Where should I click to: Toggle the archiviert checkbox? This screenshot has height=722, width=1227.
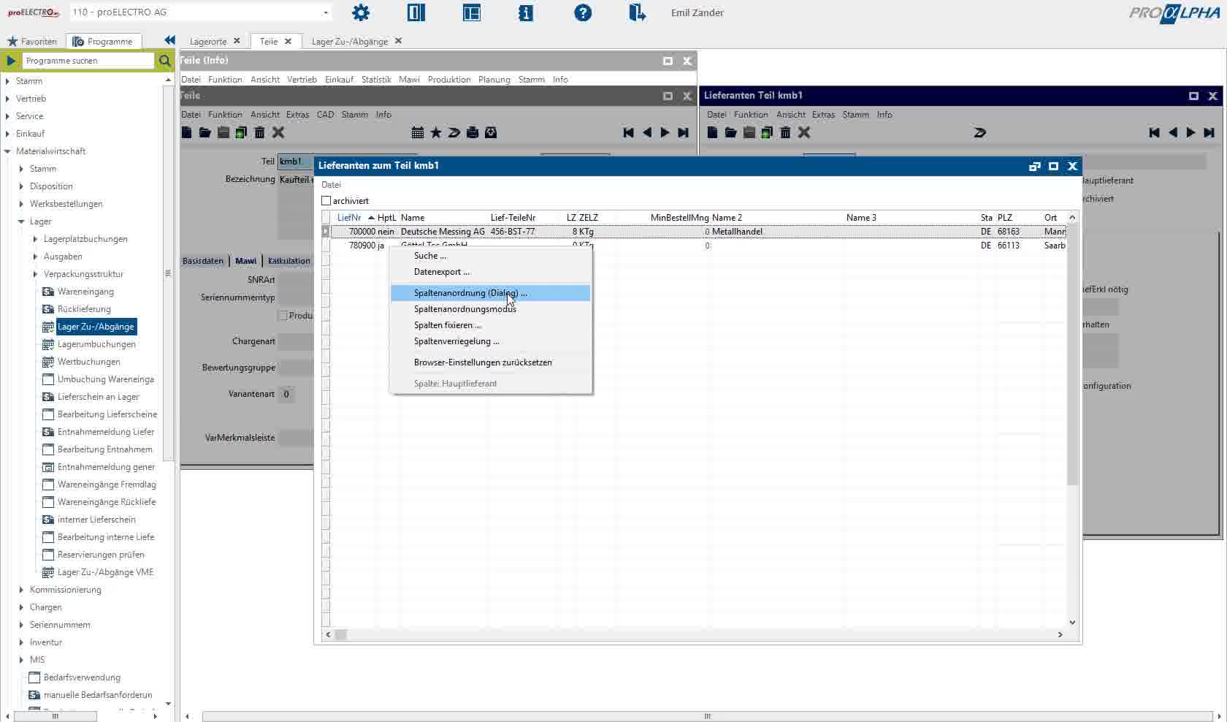[326, 200]
